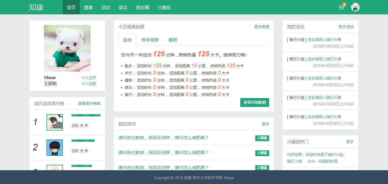Click the large puppy profile photo

click(x=67, y=48)
